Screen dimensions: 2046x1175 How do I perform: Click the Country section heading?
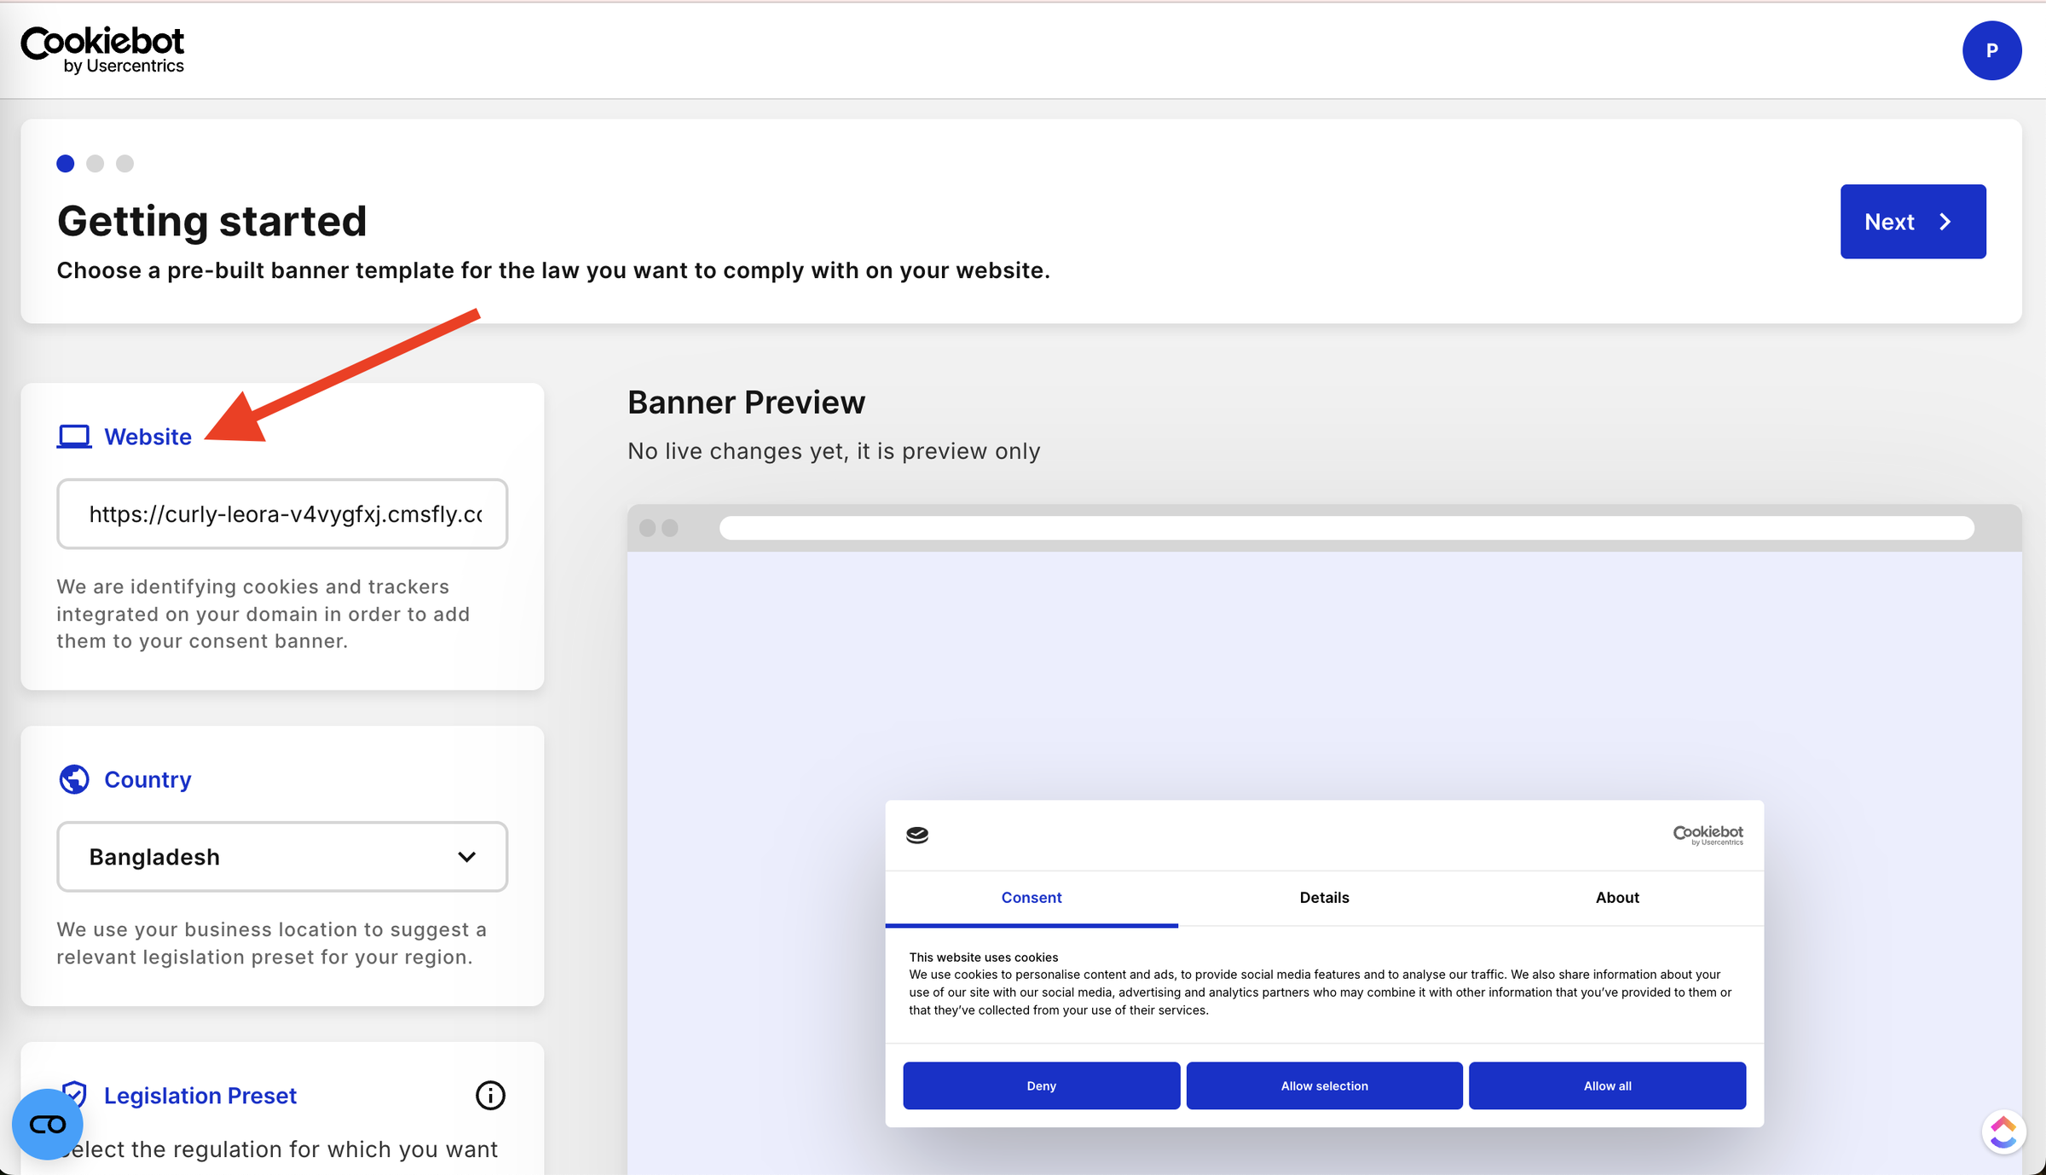[147, 779]
